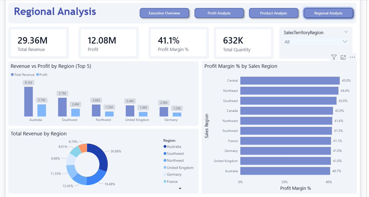Open focus mode icon for the chart
Image resolution: width=369 pixels, height=197 pixels.
pyautogui.click(x=343, y=57)
